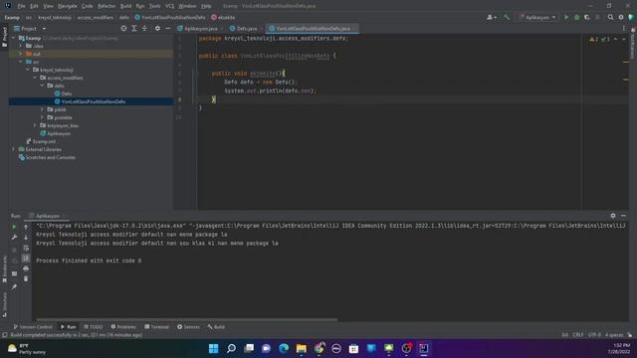Open the Build menu

pyautogui.click(x=126, y=6)
